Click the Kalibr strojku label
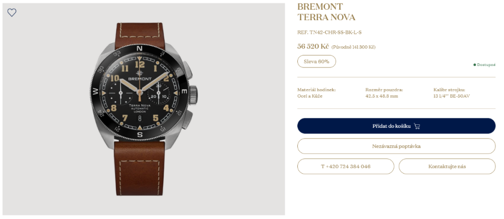Image resolution: width=504 pixels, height=219 pixels. (449, 90)
